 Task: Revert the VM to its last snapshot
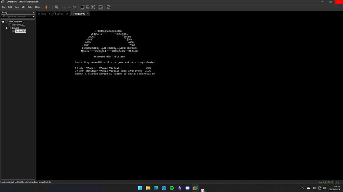pyautogui.click(x=69, y=7)
